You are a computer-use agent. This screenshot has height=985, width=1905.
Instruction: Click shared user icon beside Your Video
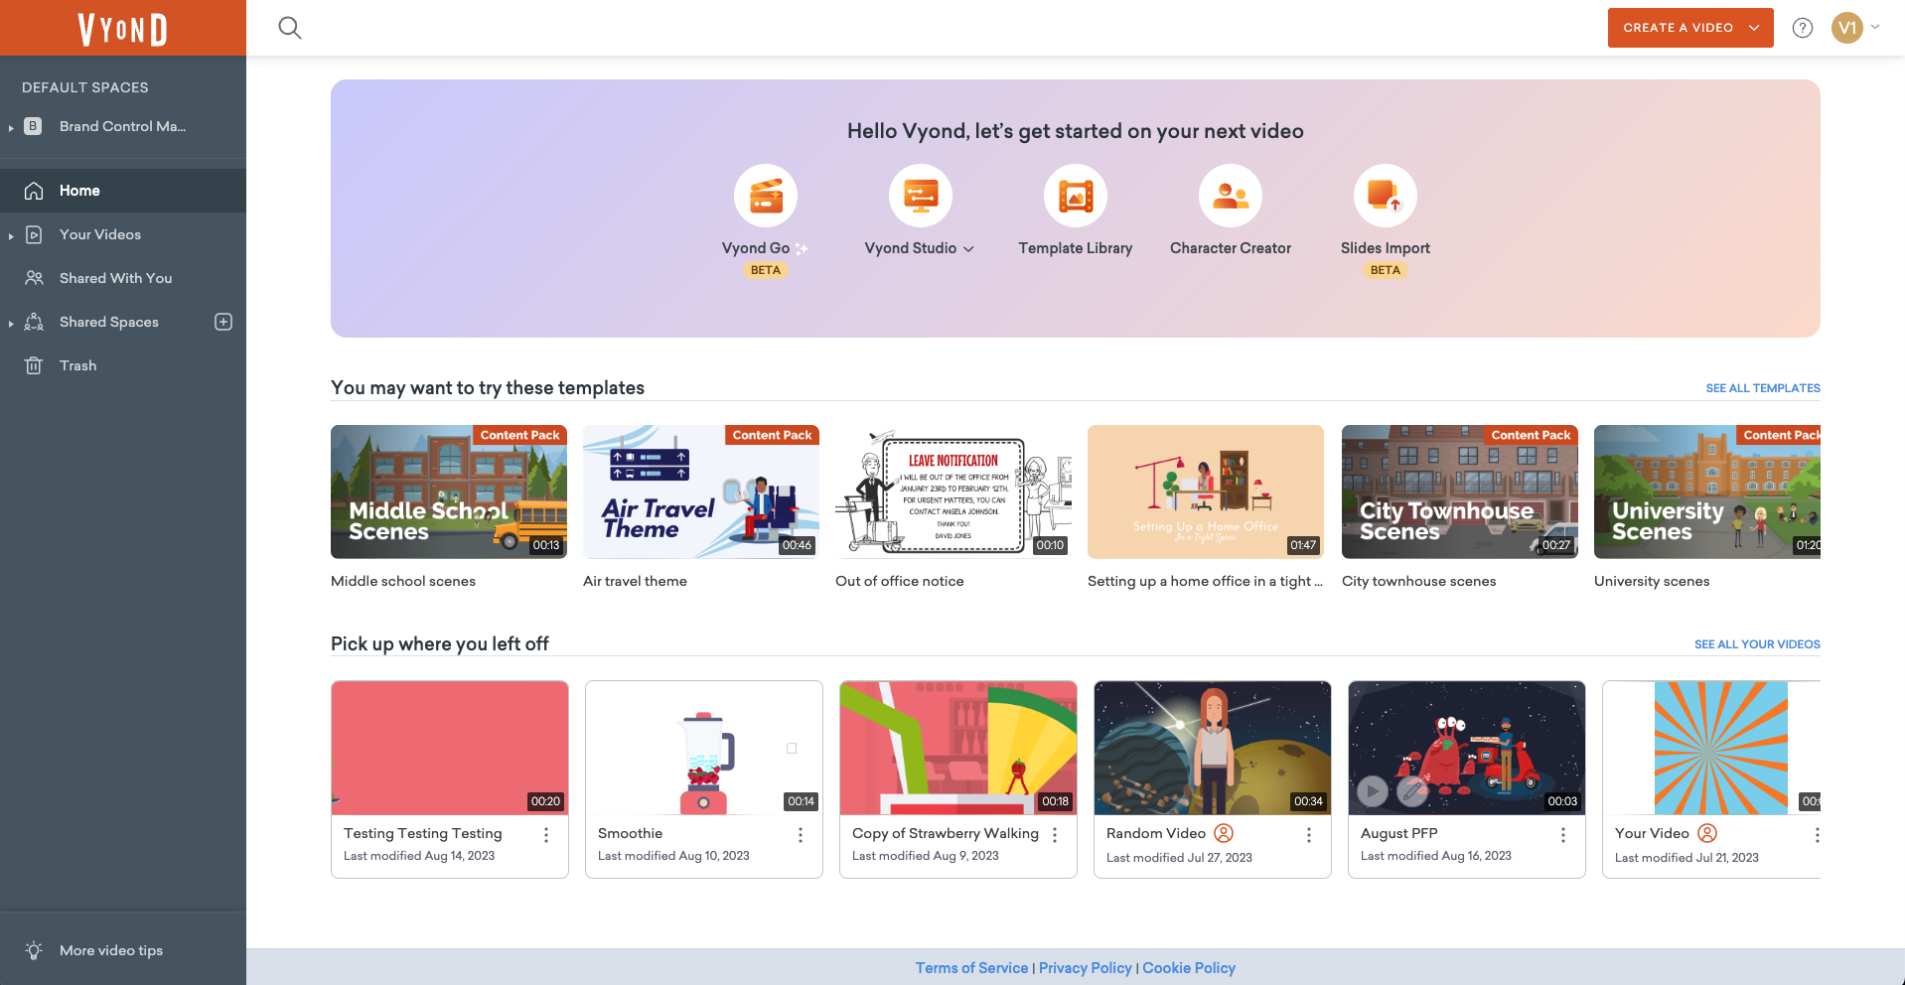[1707, 833]
